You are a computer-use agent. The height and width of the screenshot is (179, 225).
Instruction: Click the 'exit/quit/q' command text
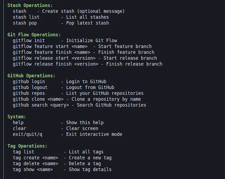click(x=27, y=134)
